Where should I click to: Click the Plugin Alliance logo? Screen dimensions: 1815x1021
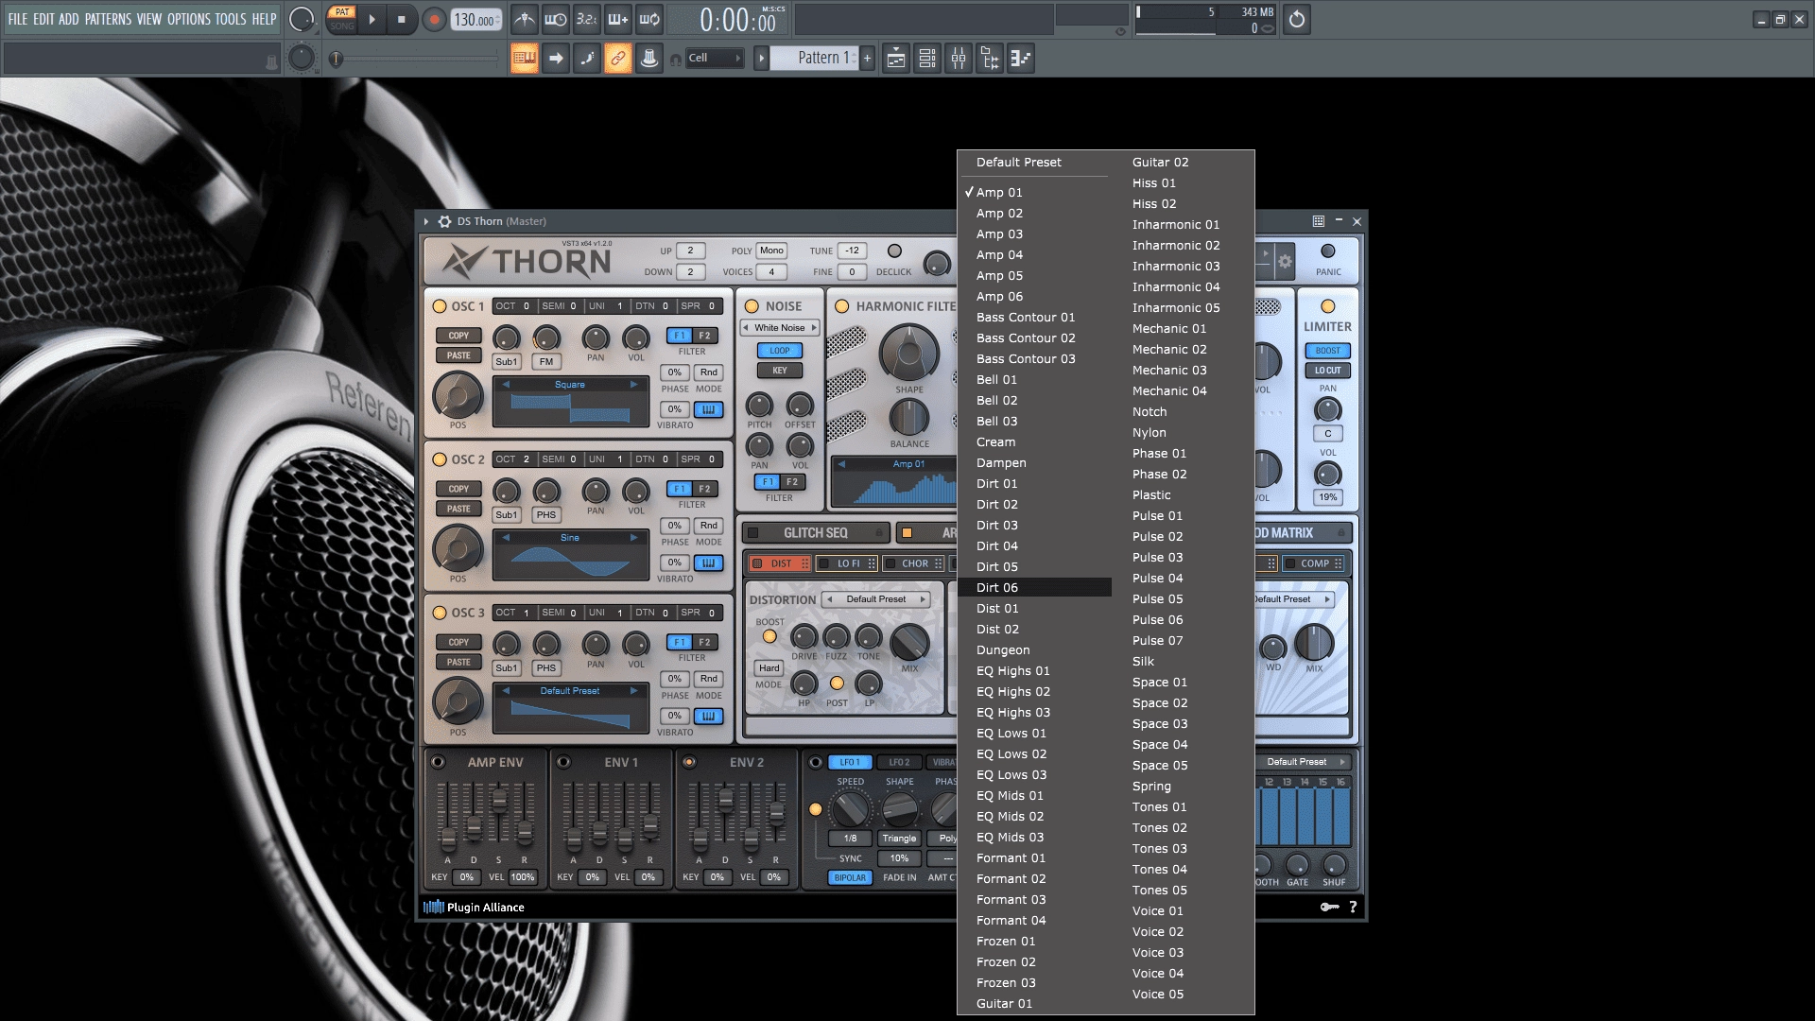point(474,908)
